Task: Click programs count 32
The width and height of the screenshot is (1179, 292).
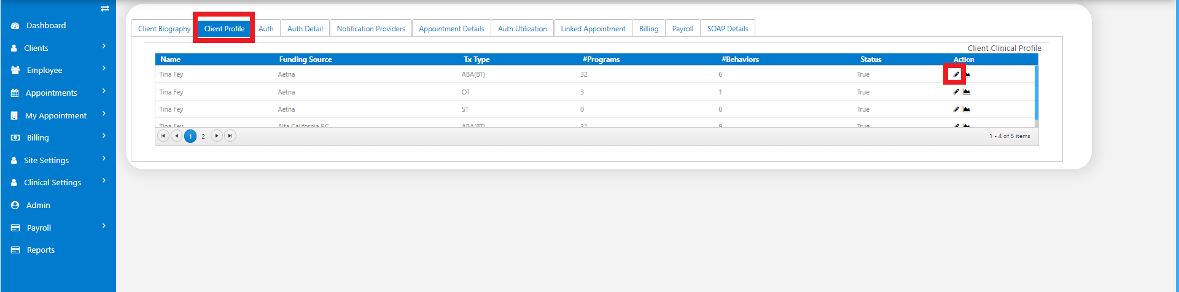Action: pos(584,74)
